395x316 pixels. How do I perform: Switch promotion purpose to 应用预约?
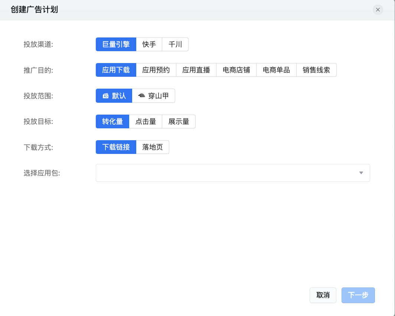click(156, 70)
